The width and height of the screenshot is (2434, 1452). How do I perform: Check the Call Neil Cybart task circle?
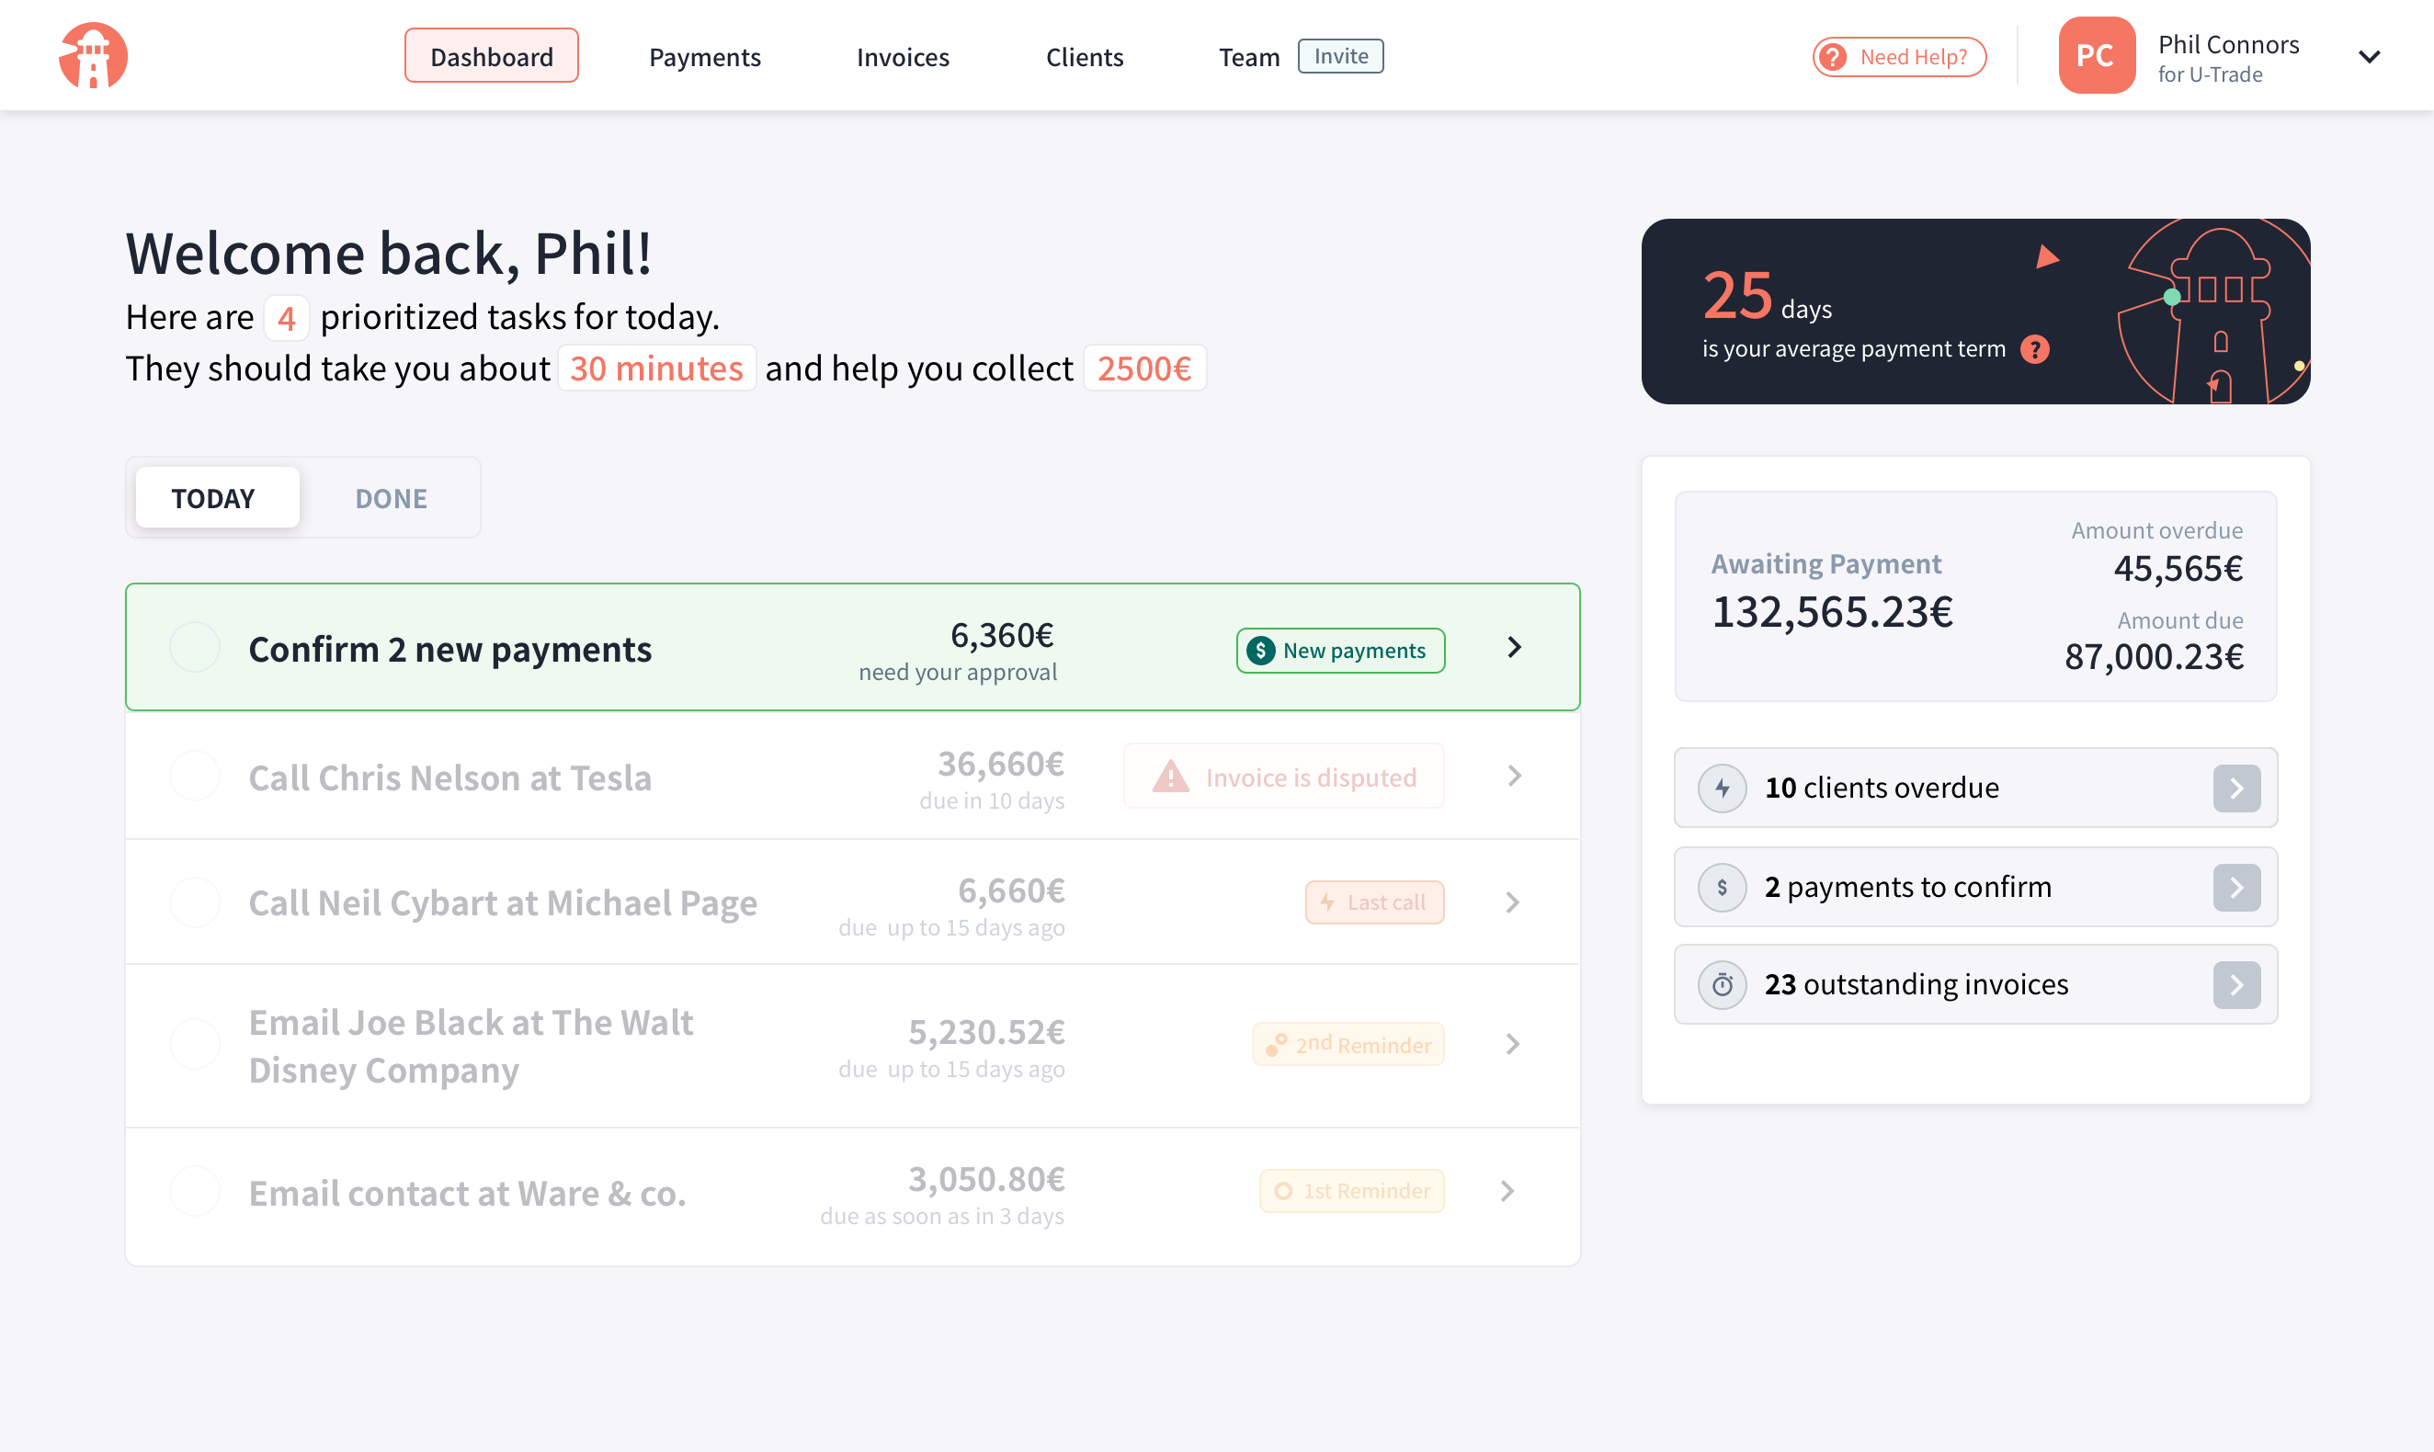click(195, 902)
